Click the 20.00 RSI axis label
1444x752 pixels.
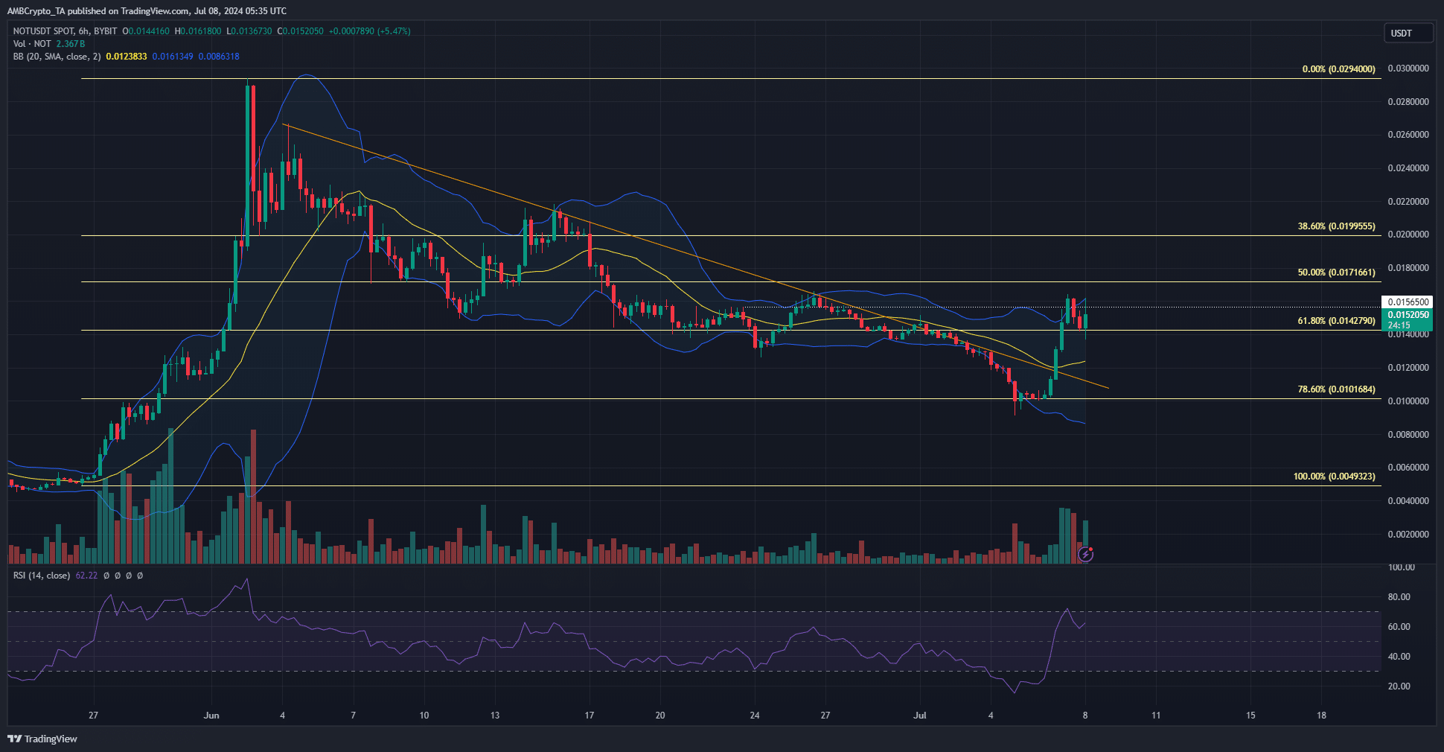tap(1399, 686)
